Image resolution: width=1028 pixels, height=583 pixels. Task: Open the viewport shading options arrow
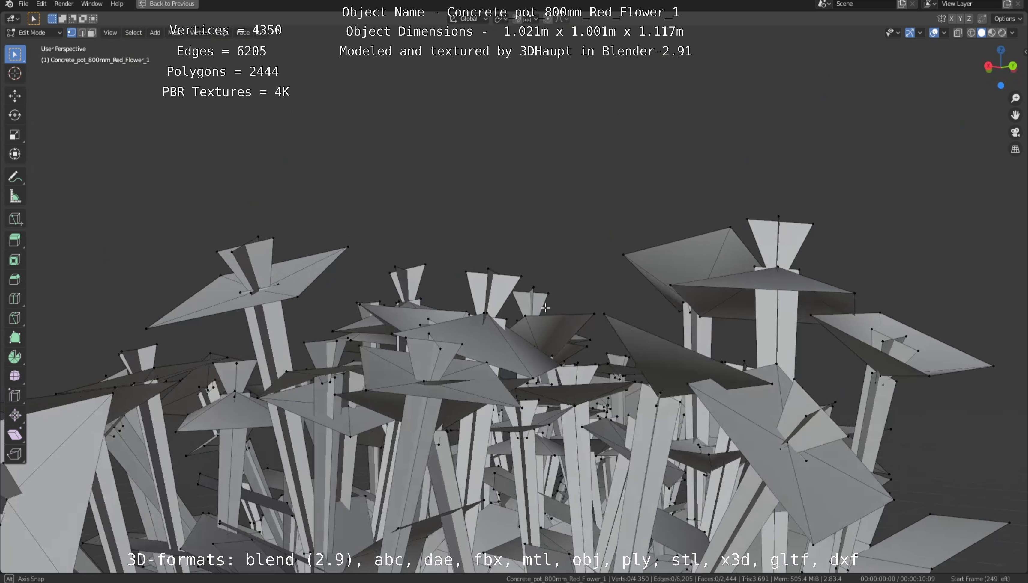pos(1012,33)
